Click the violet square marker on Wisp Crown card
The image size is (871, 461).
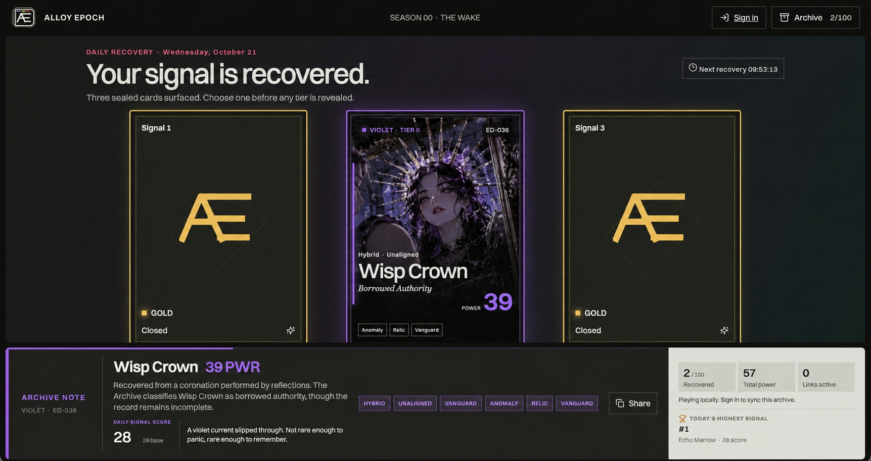(364, 130)
